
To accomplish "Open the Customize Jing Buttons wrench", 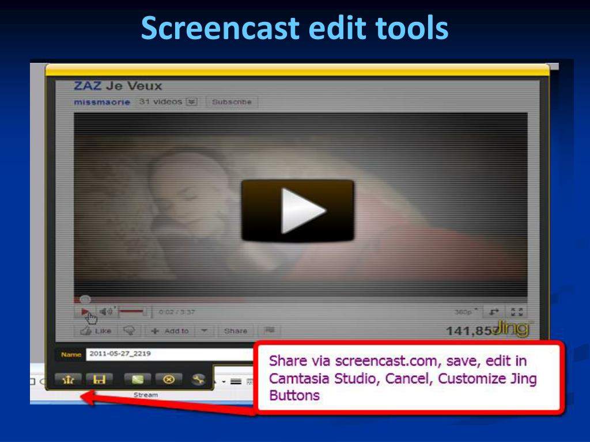I will click(198, 380).
